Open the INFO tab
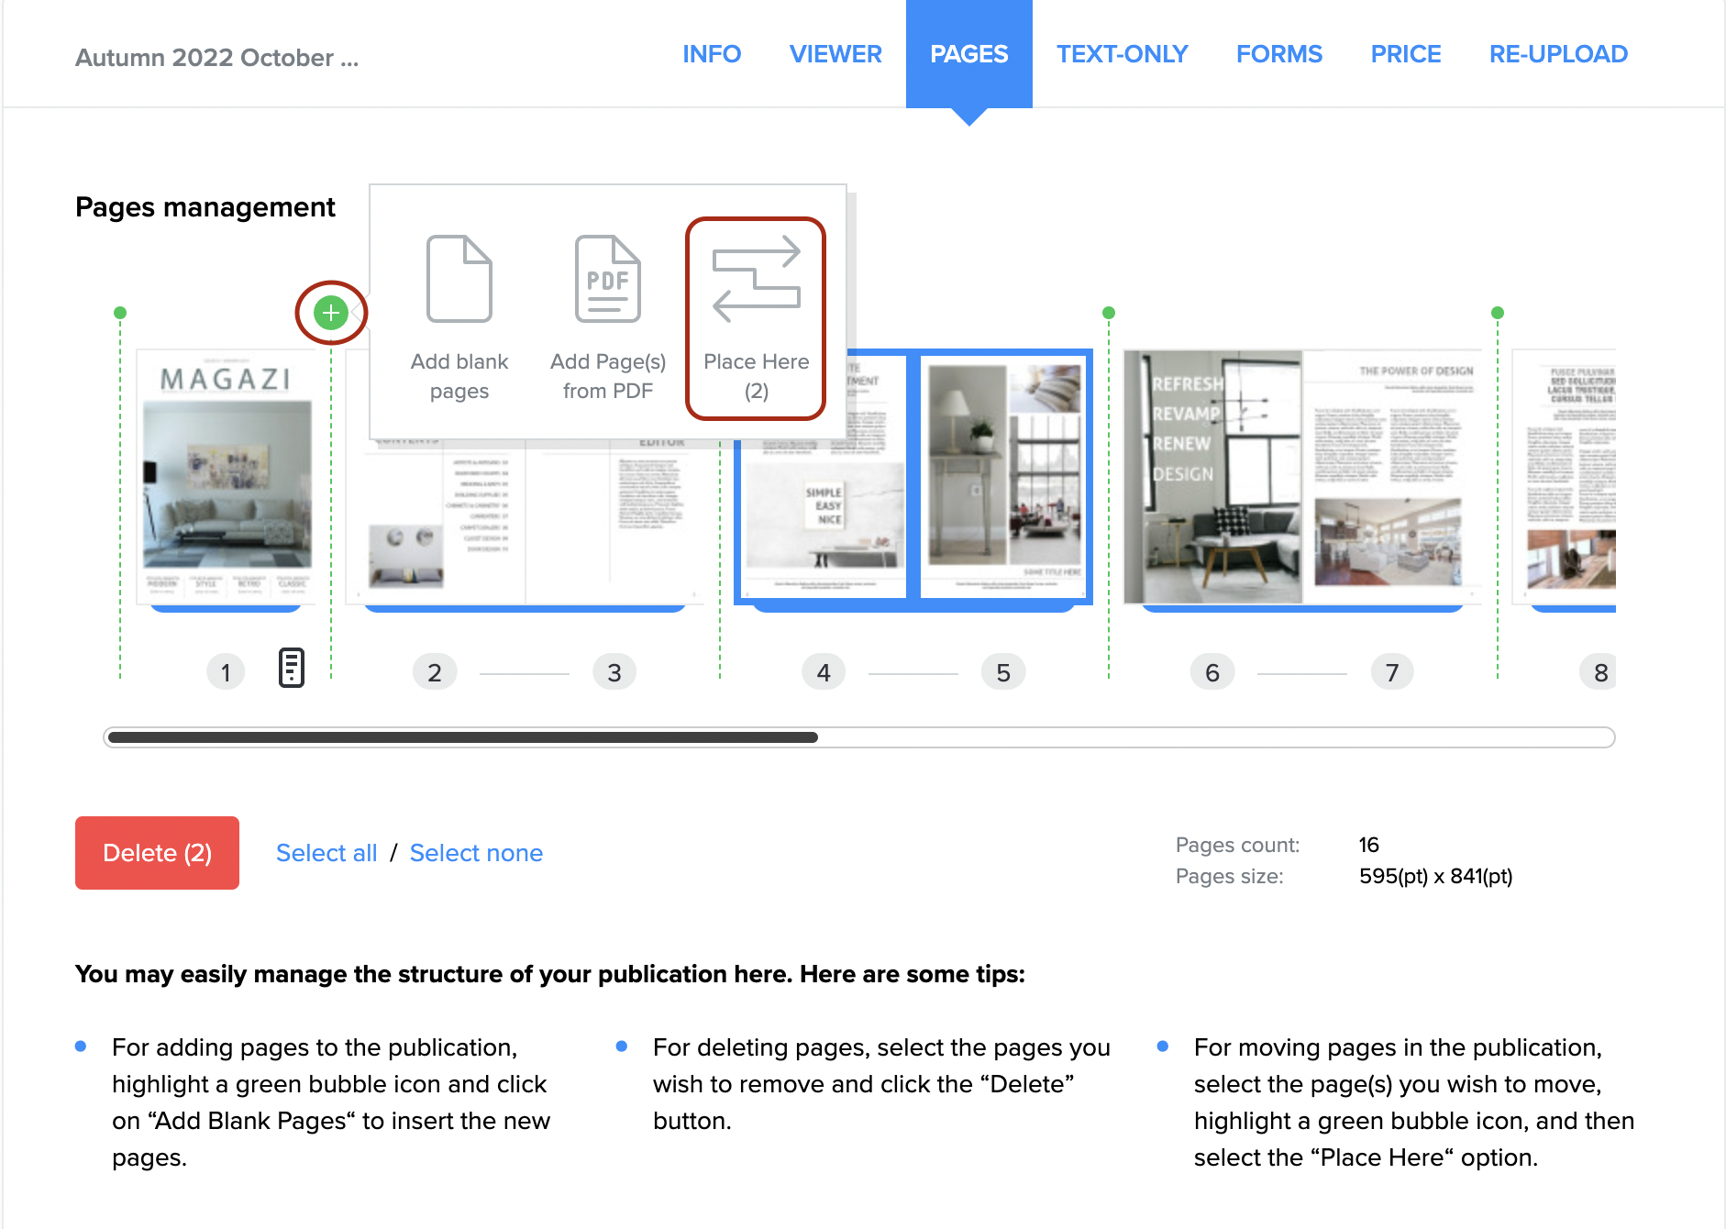The image size is (1726, 1229). tap(711, 54)
